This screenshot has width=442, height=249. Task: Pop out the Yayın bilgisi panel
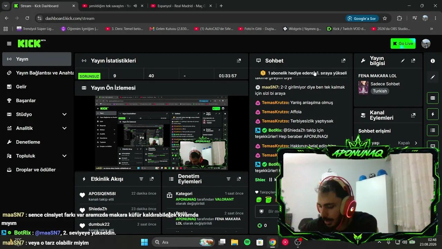click(x=413, y=61)
